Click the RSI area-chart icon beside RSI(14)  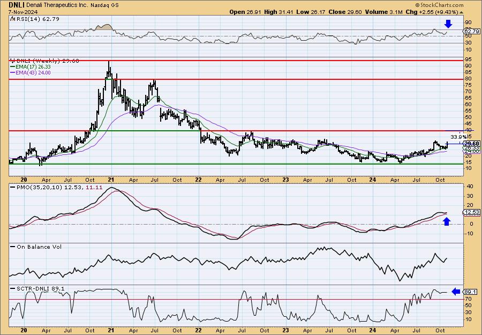(x=12, y=19)
